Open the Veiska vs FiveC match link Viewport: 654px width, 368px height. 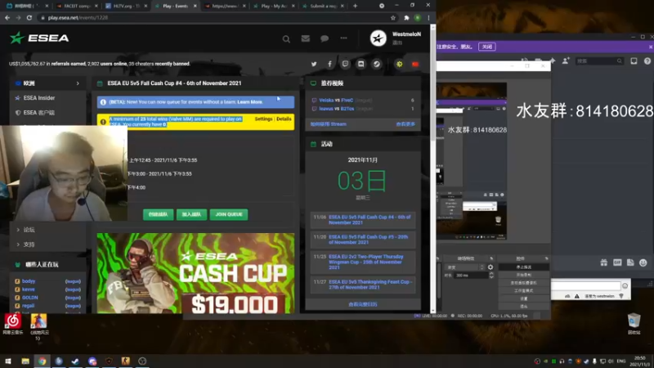(336, 100)
